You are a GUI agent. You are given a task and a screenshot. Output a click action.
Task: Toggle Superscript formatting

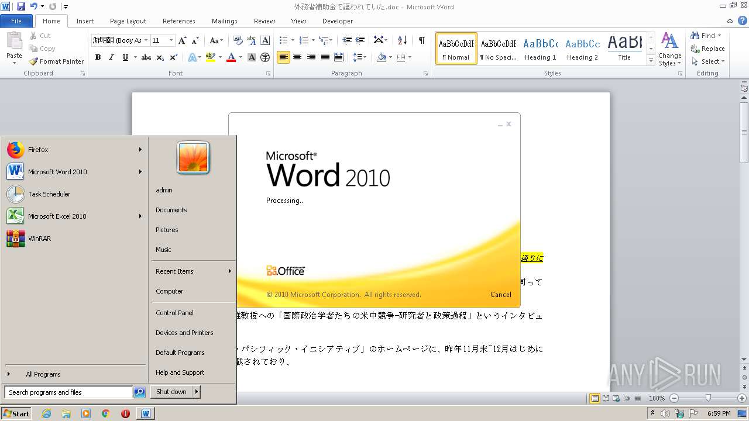click(x=174, y=57)
